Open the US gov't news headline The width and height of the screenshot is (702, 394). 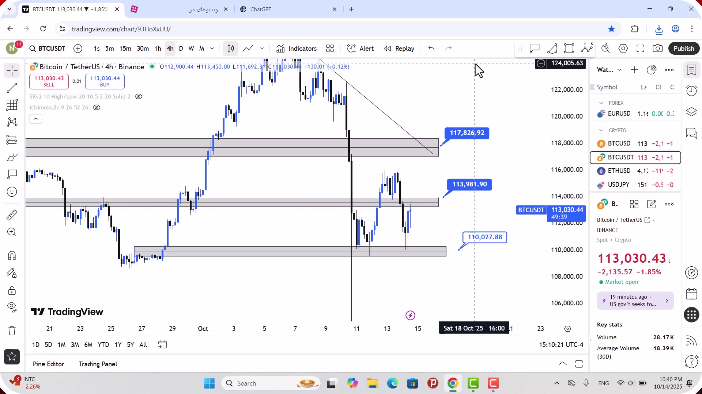[x=635, y=301]
